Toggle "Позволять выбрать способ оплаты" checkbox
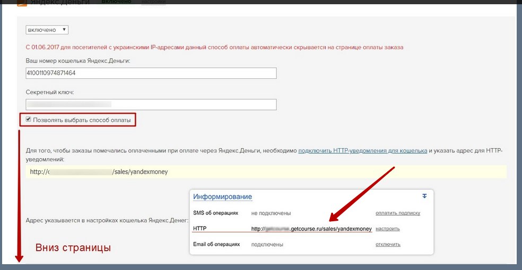The image size is (522, 270). 29,119
